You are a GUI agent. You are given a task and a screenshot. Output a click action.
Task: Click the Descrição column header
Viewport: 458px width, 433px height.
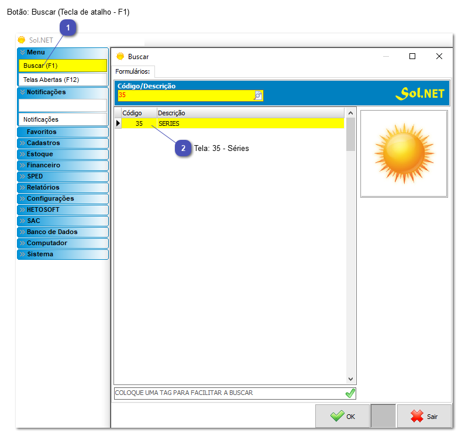click(250, 113)
